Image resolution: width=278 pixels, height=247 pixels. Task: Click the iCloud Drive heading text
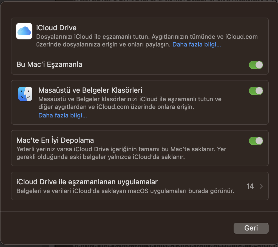[56, 28]
